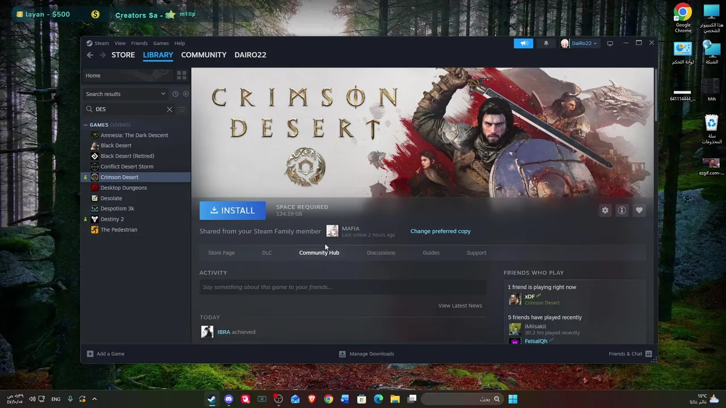The height and width of the screenshot is (408, 726).
Task: Open the announcements megaphone button
Action: click(x=524, y=43)
